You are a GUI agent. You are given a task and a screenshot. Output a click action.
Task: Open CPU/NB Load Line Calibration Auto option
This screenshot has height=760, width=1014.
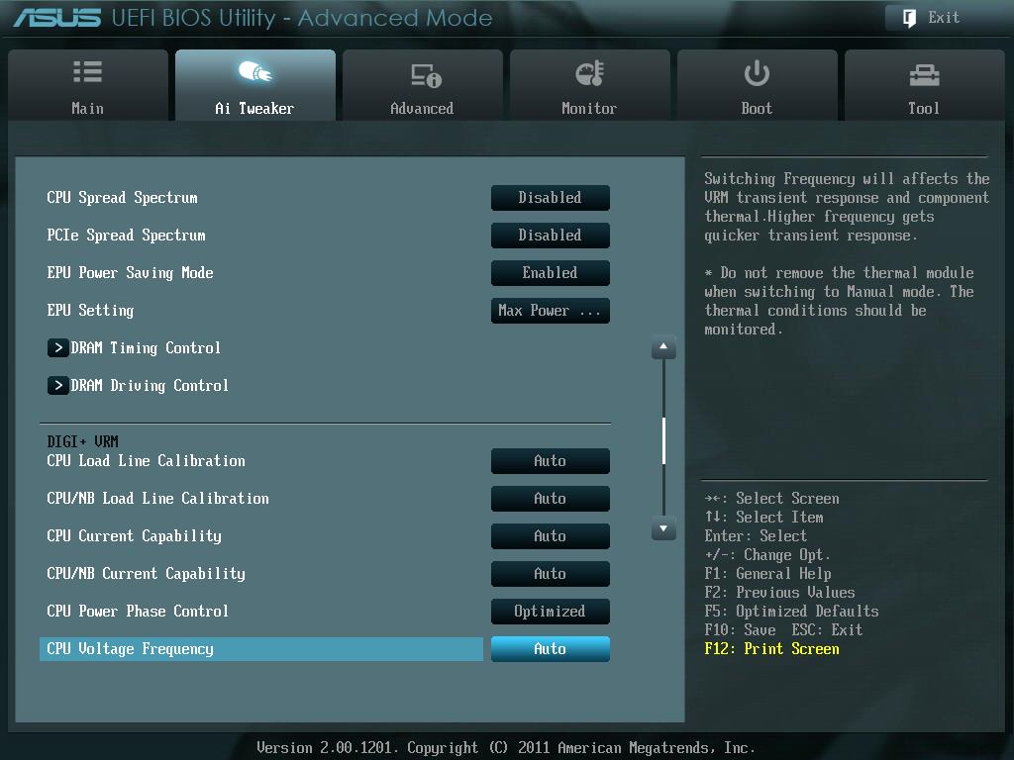coord(550,499)
